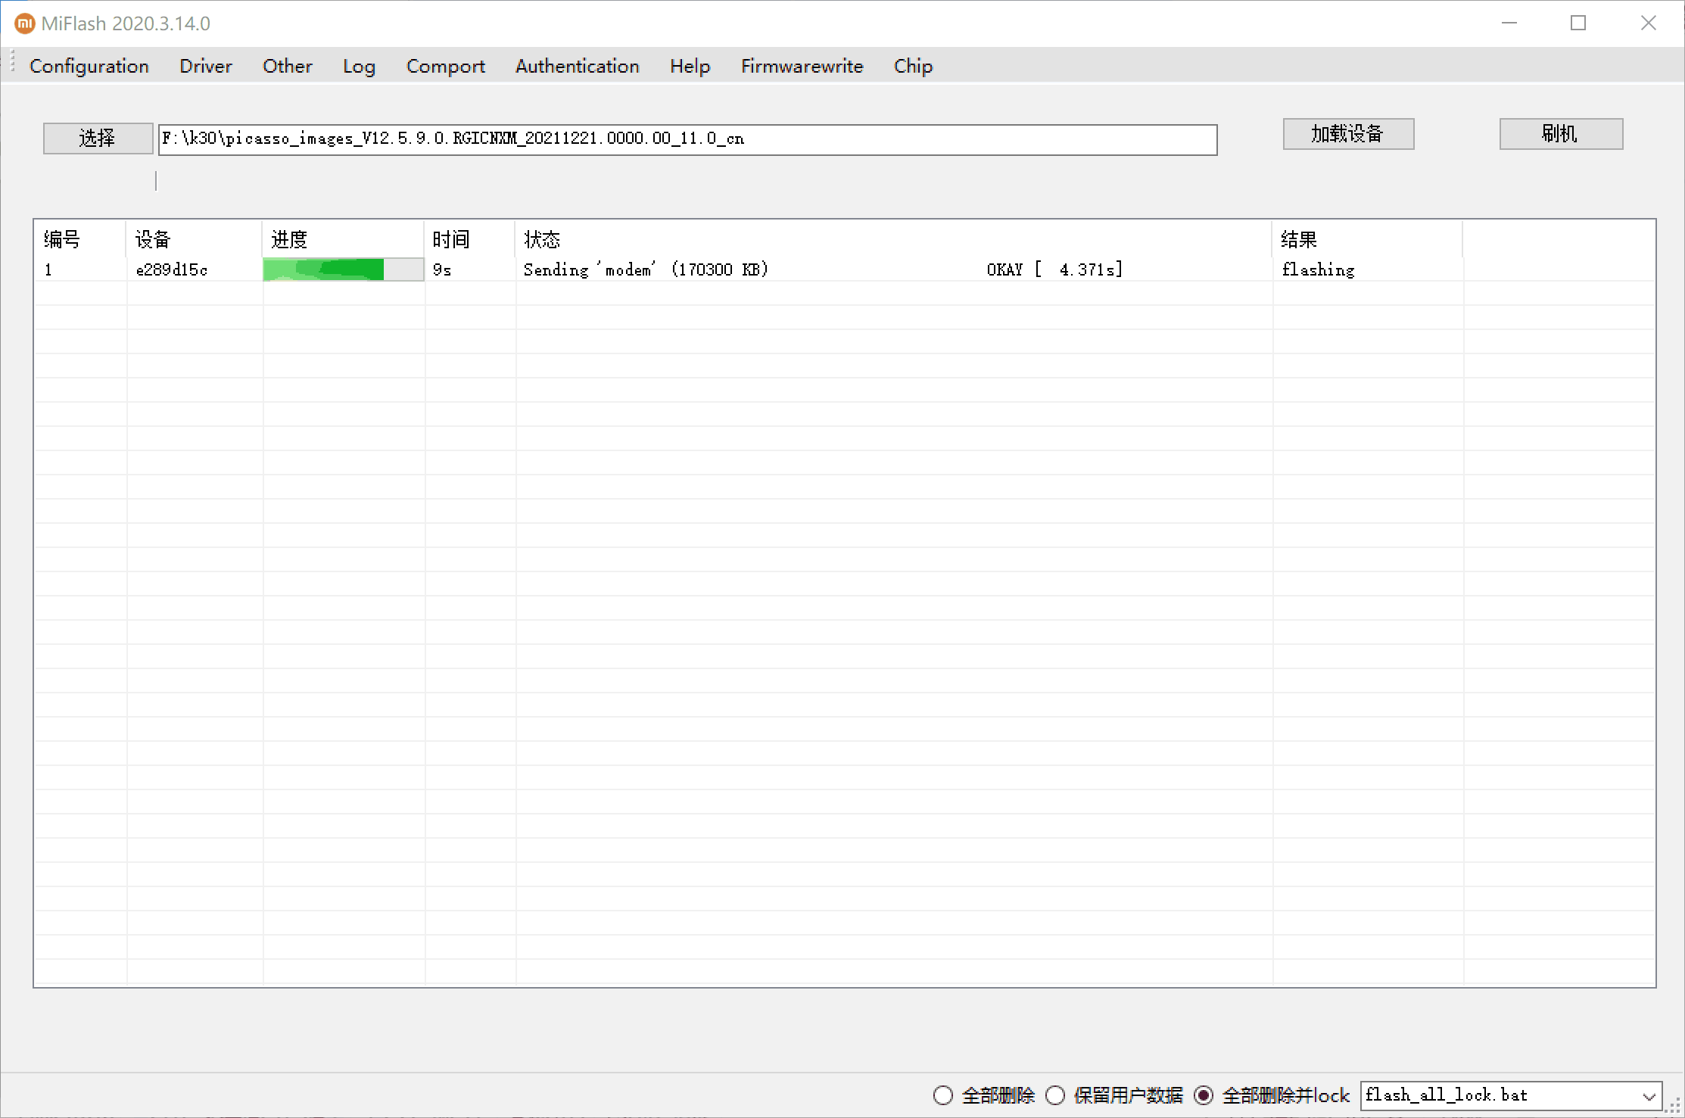
Task: Click the 进度 column header
Action: 289,239
